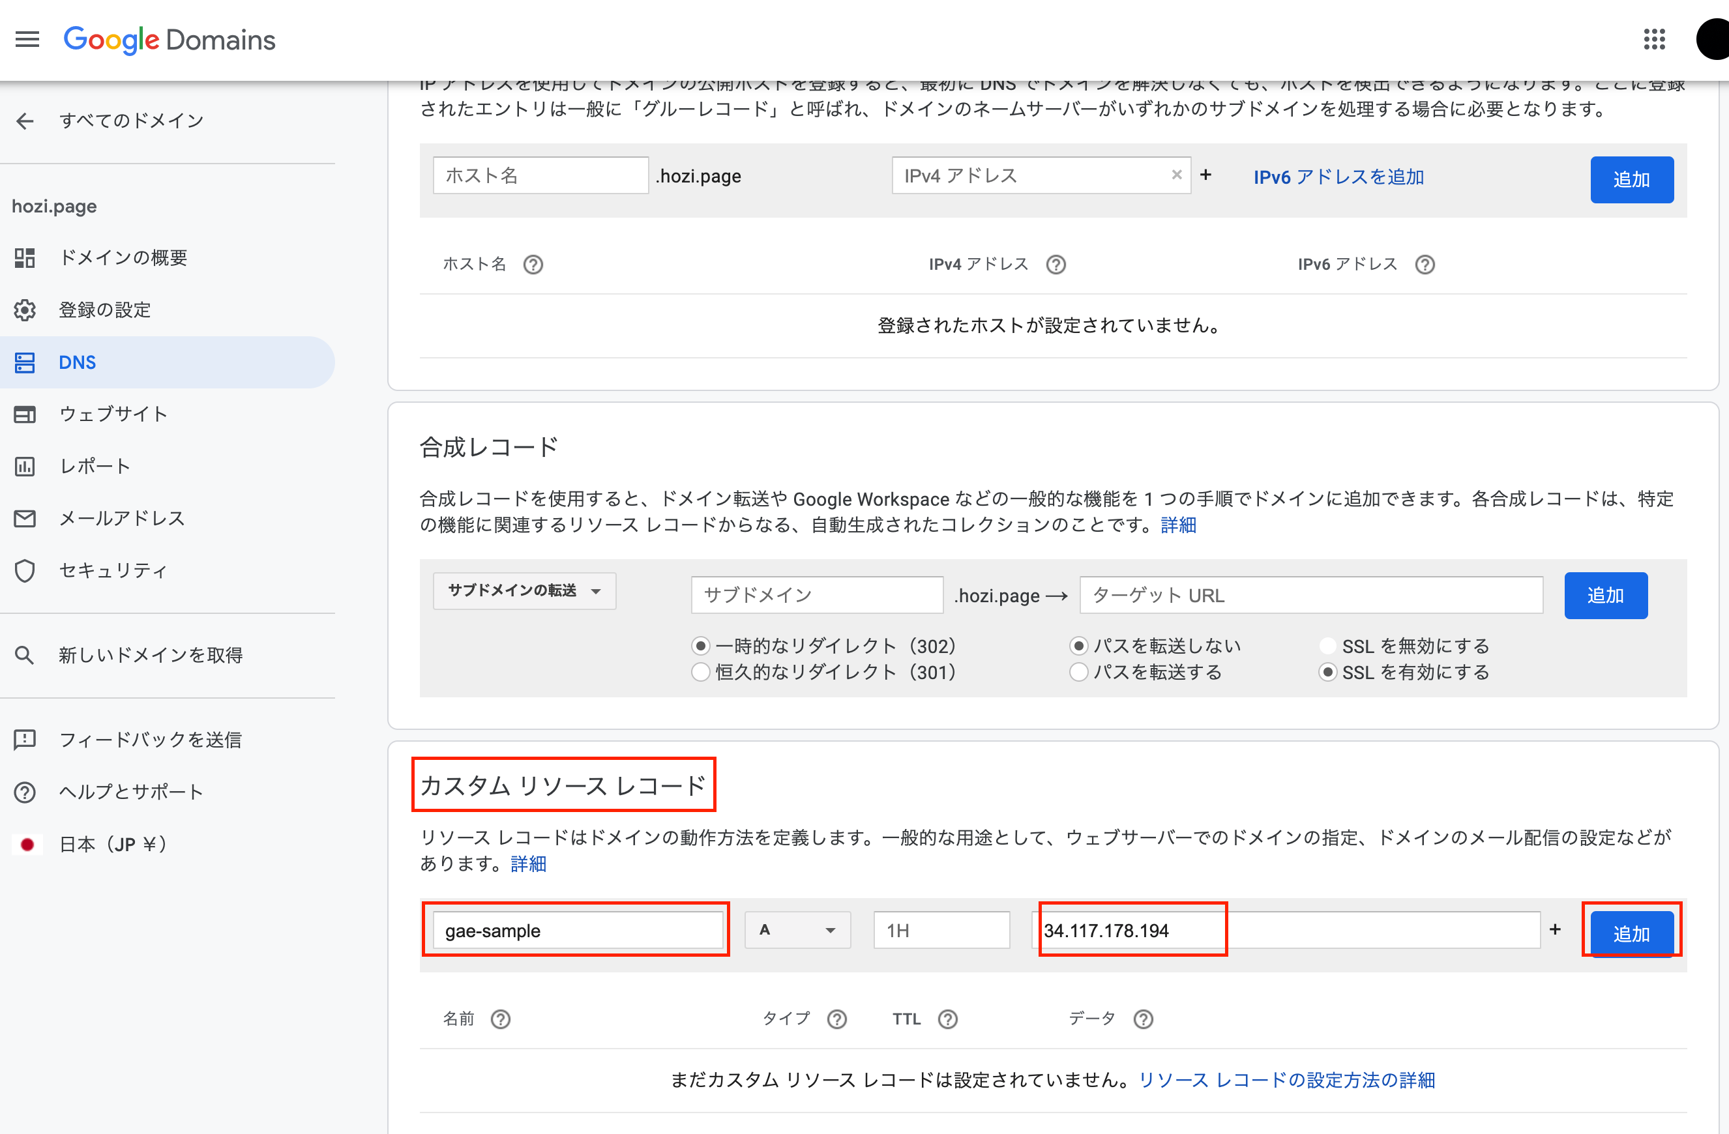Select パスを転送する radio option
1729x1134 pixels.
1079,673
